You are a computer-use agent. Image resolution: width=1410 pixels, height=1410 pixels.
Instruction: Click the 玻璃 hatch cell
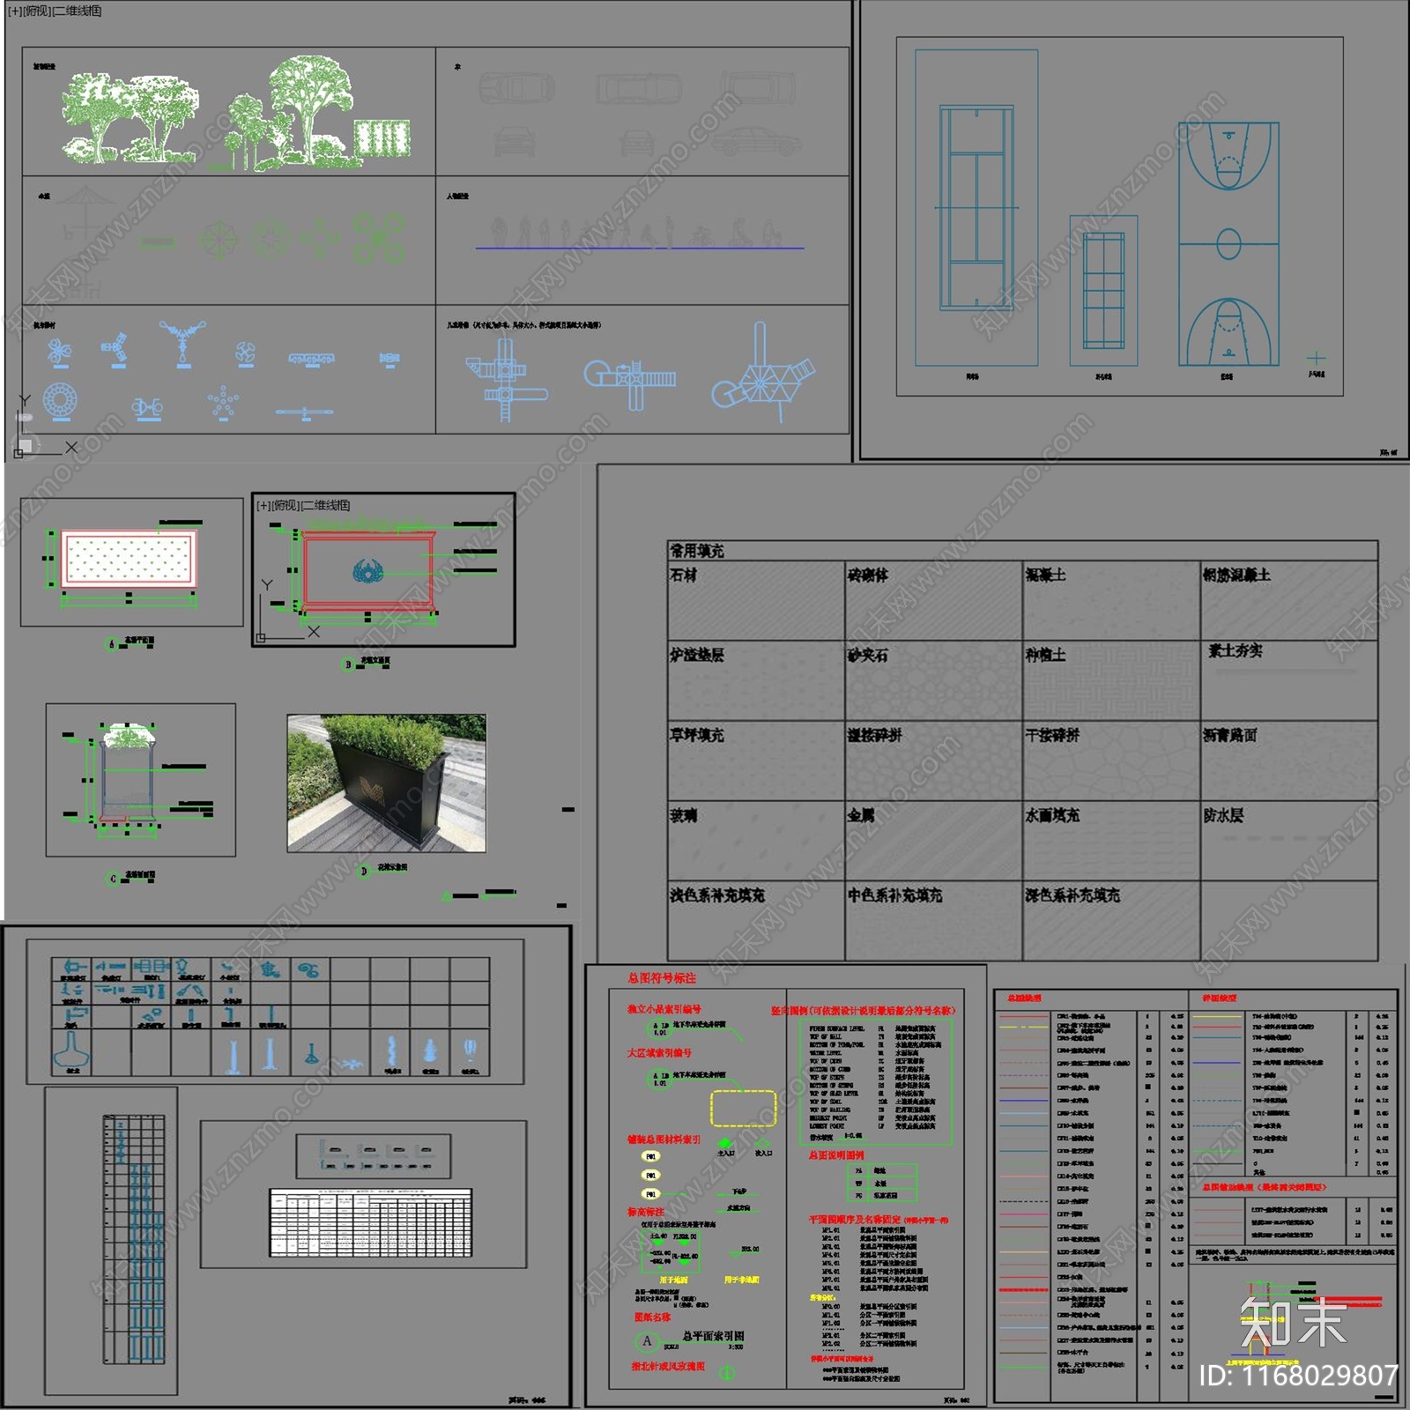756,840
